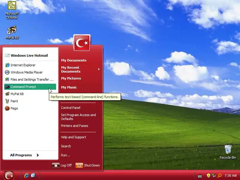Click the keyboard language bar tray icon
240x180 pixels.
(200, 176)
